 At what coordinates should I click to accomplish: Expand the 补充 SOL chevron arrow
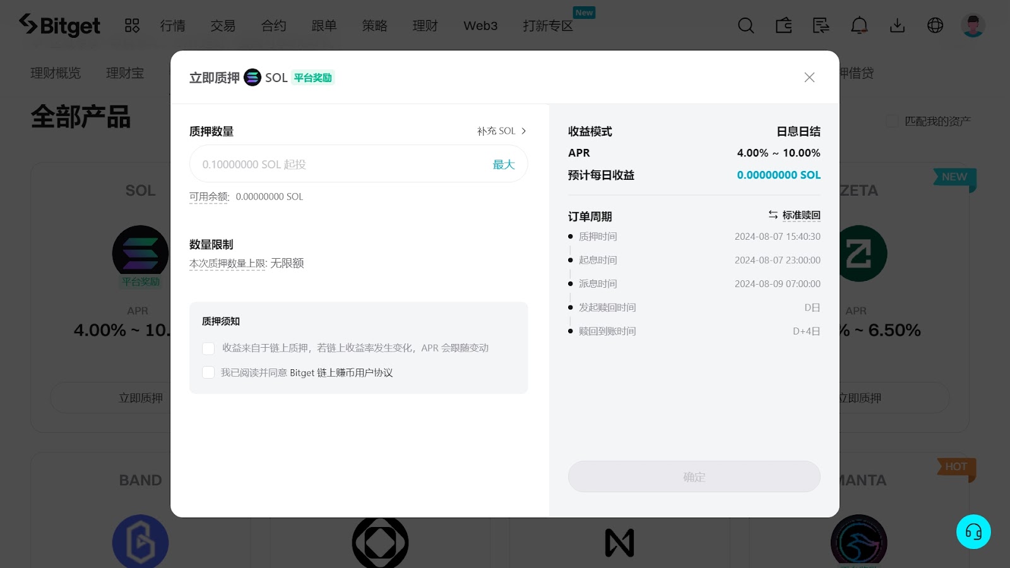pyautogui.click(x=523, y=131)
